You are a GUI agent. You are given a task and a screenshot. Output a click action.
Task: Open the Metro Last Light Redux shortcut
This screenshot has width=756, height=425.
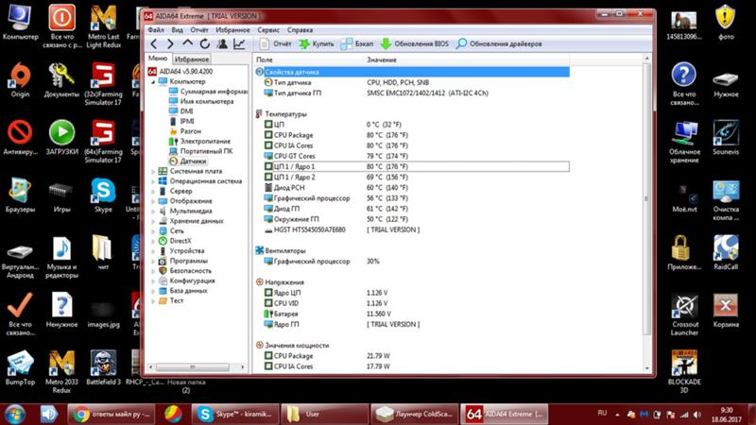tap(103, 26)
